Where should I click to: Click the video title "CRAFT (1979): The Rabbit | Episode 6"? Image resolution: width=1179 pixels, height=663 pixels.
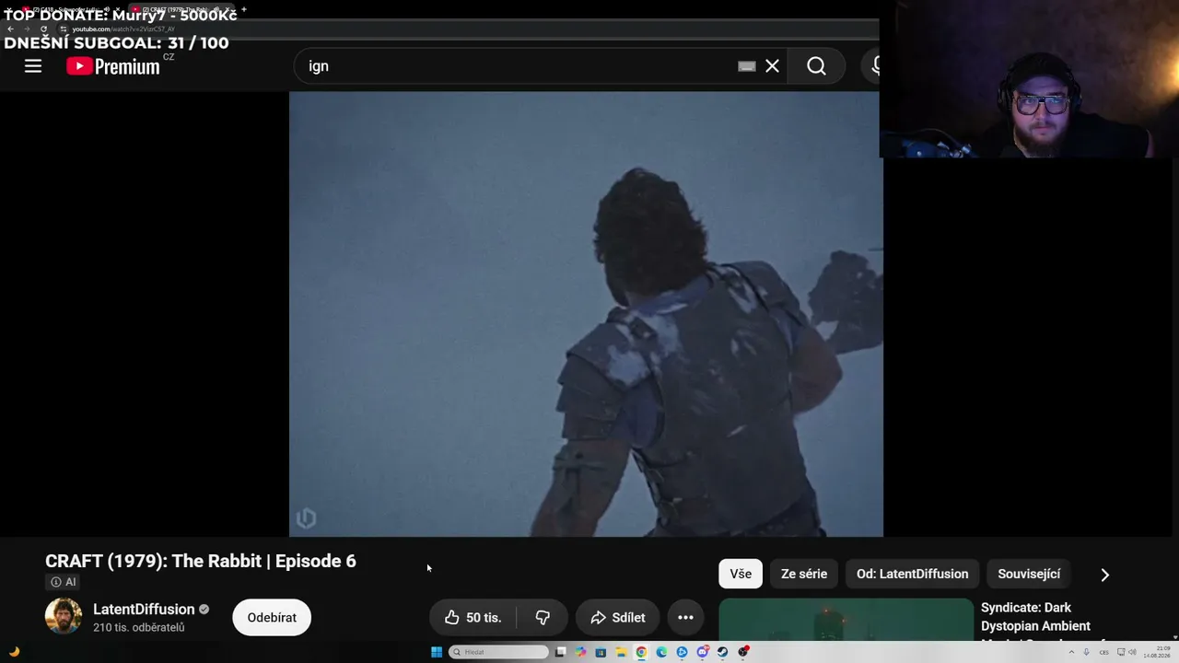[201, 561]
